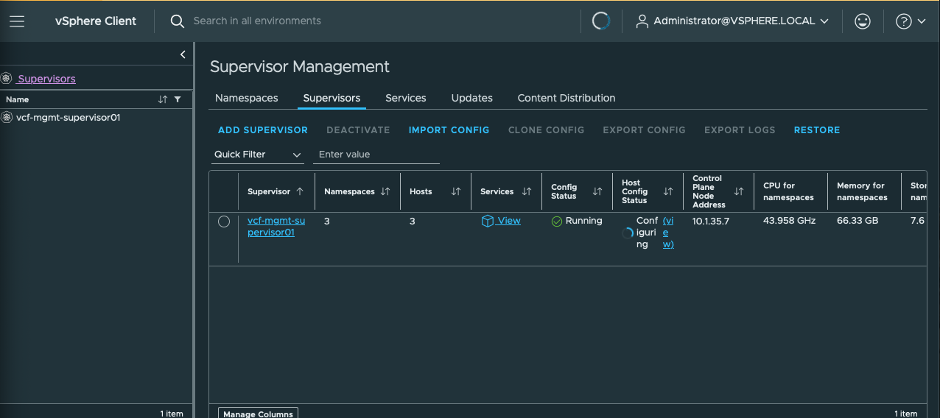
Task: Click the EXPORT LOGS action
Action: (x=740, y=130)
